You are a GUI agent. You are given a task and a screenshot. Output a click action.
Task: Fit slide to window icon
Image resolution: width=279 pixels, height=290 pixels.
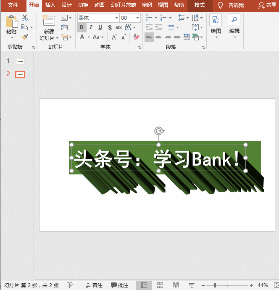(x=276, y=285)
